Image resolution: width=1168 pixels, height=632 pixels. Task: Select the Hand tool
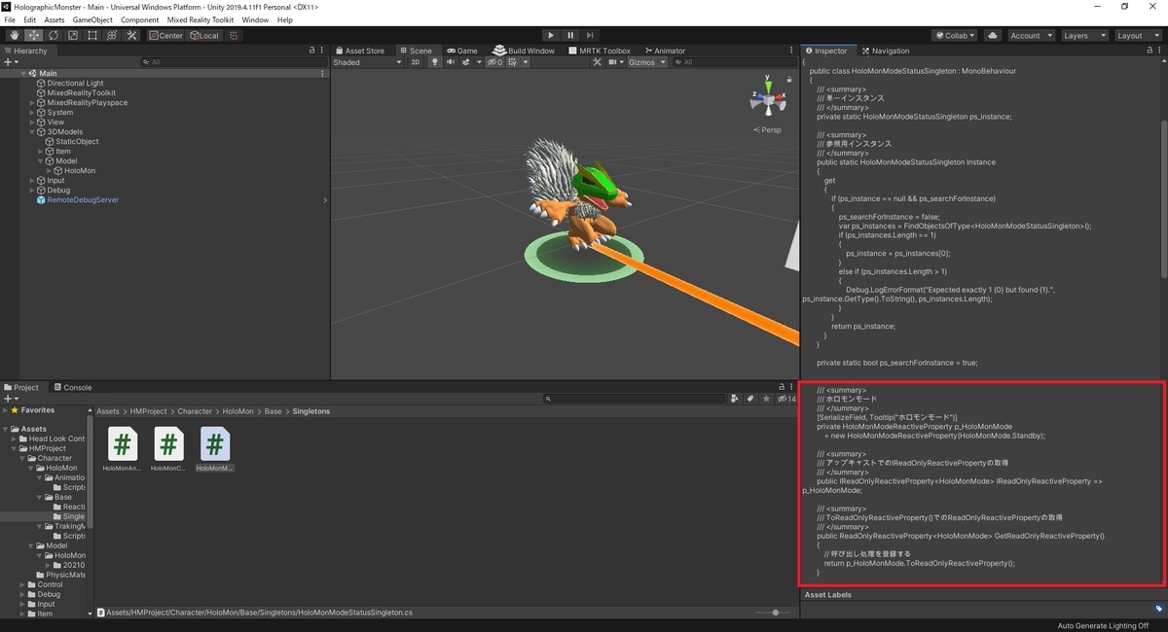pos(13,35)
